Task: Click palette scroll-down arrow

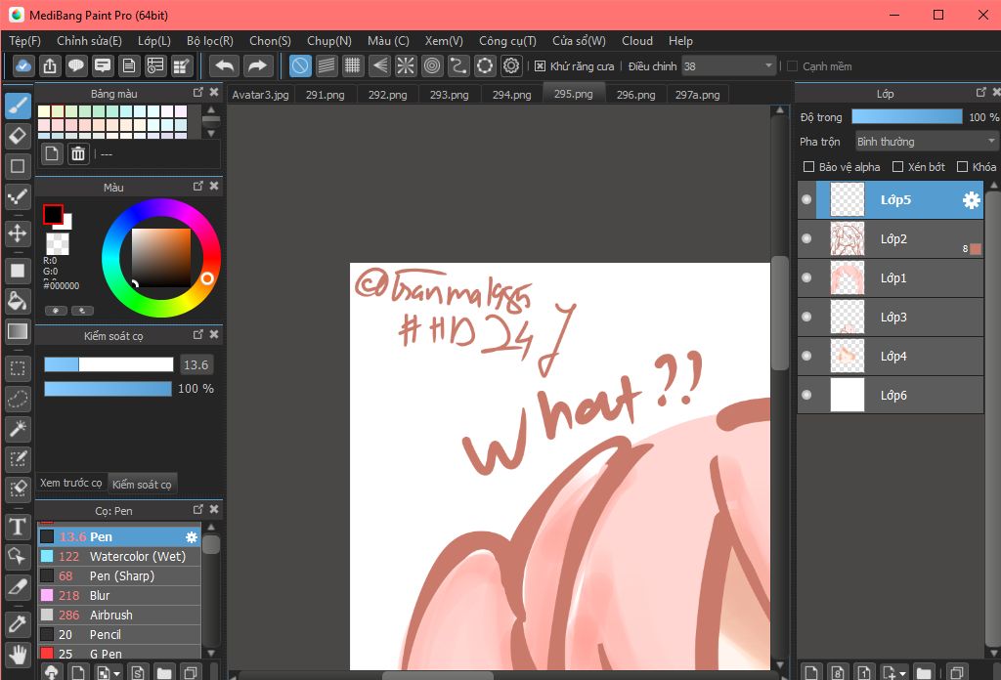Action: tap(211, 133)
